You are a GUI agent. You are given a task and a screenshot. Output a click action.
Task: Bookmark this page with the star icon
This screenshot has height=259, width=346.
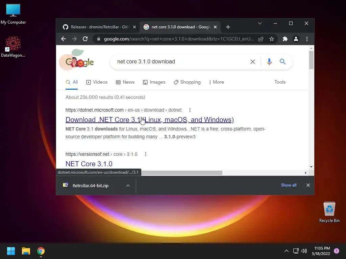272,39
